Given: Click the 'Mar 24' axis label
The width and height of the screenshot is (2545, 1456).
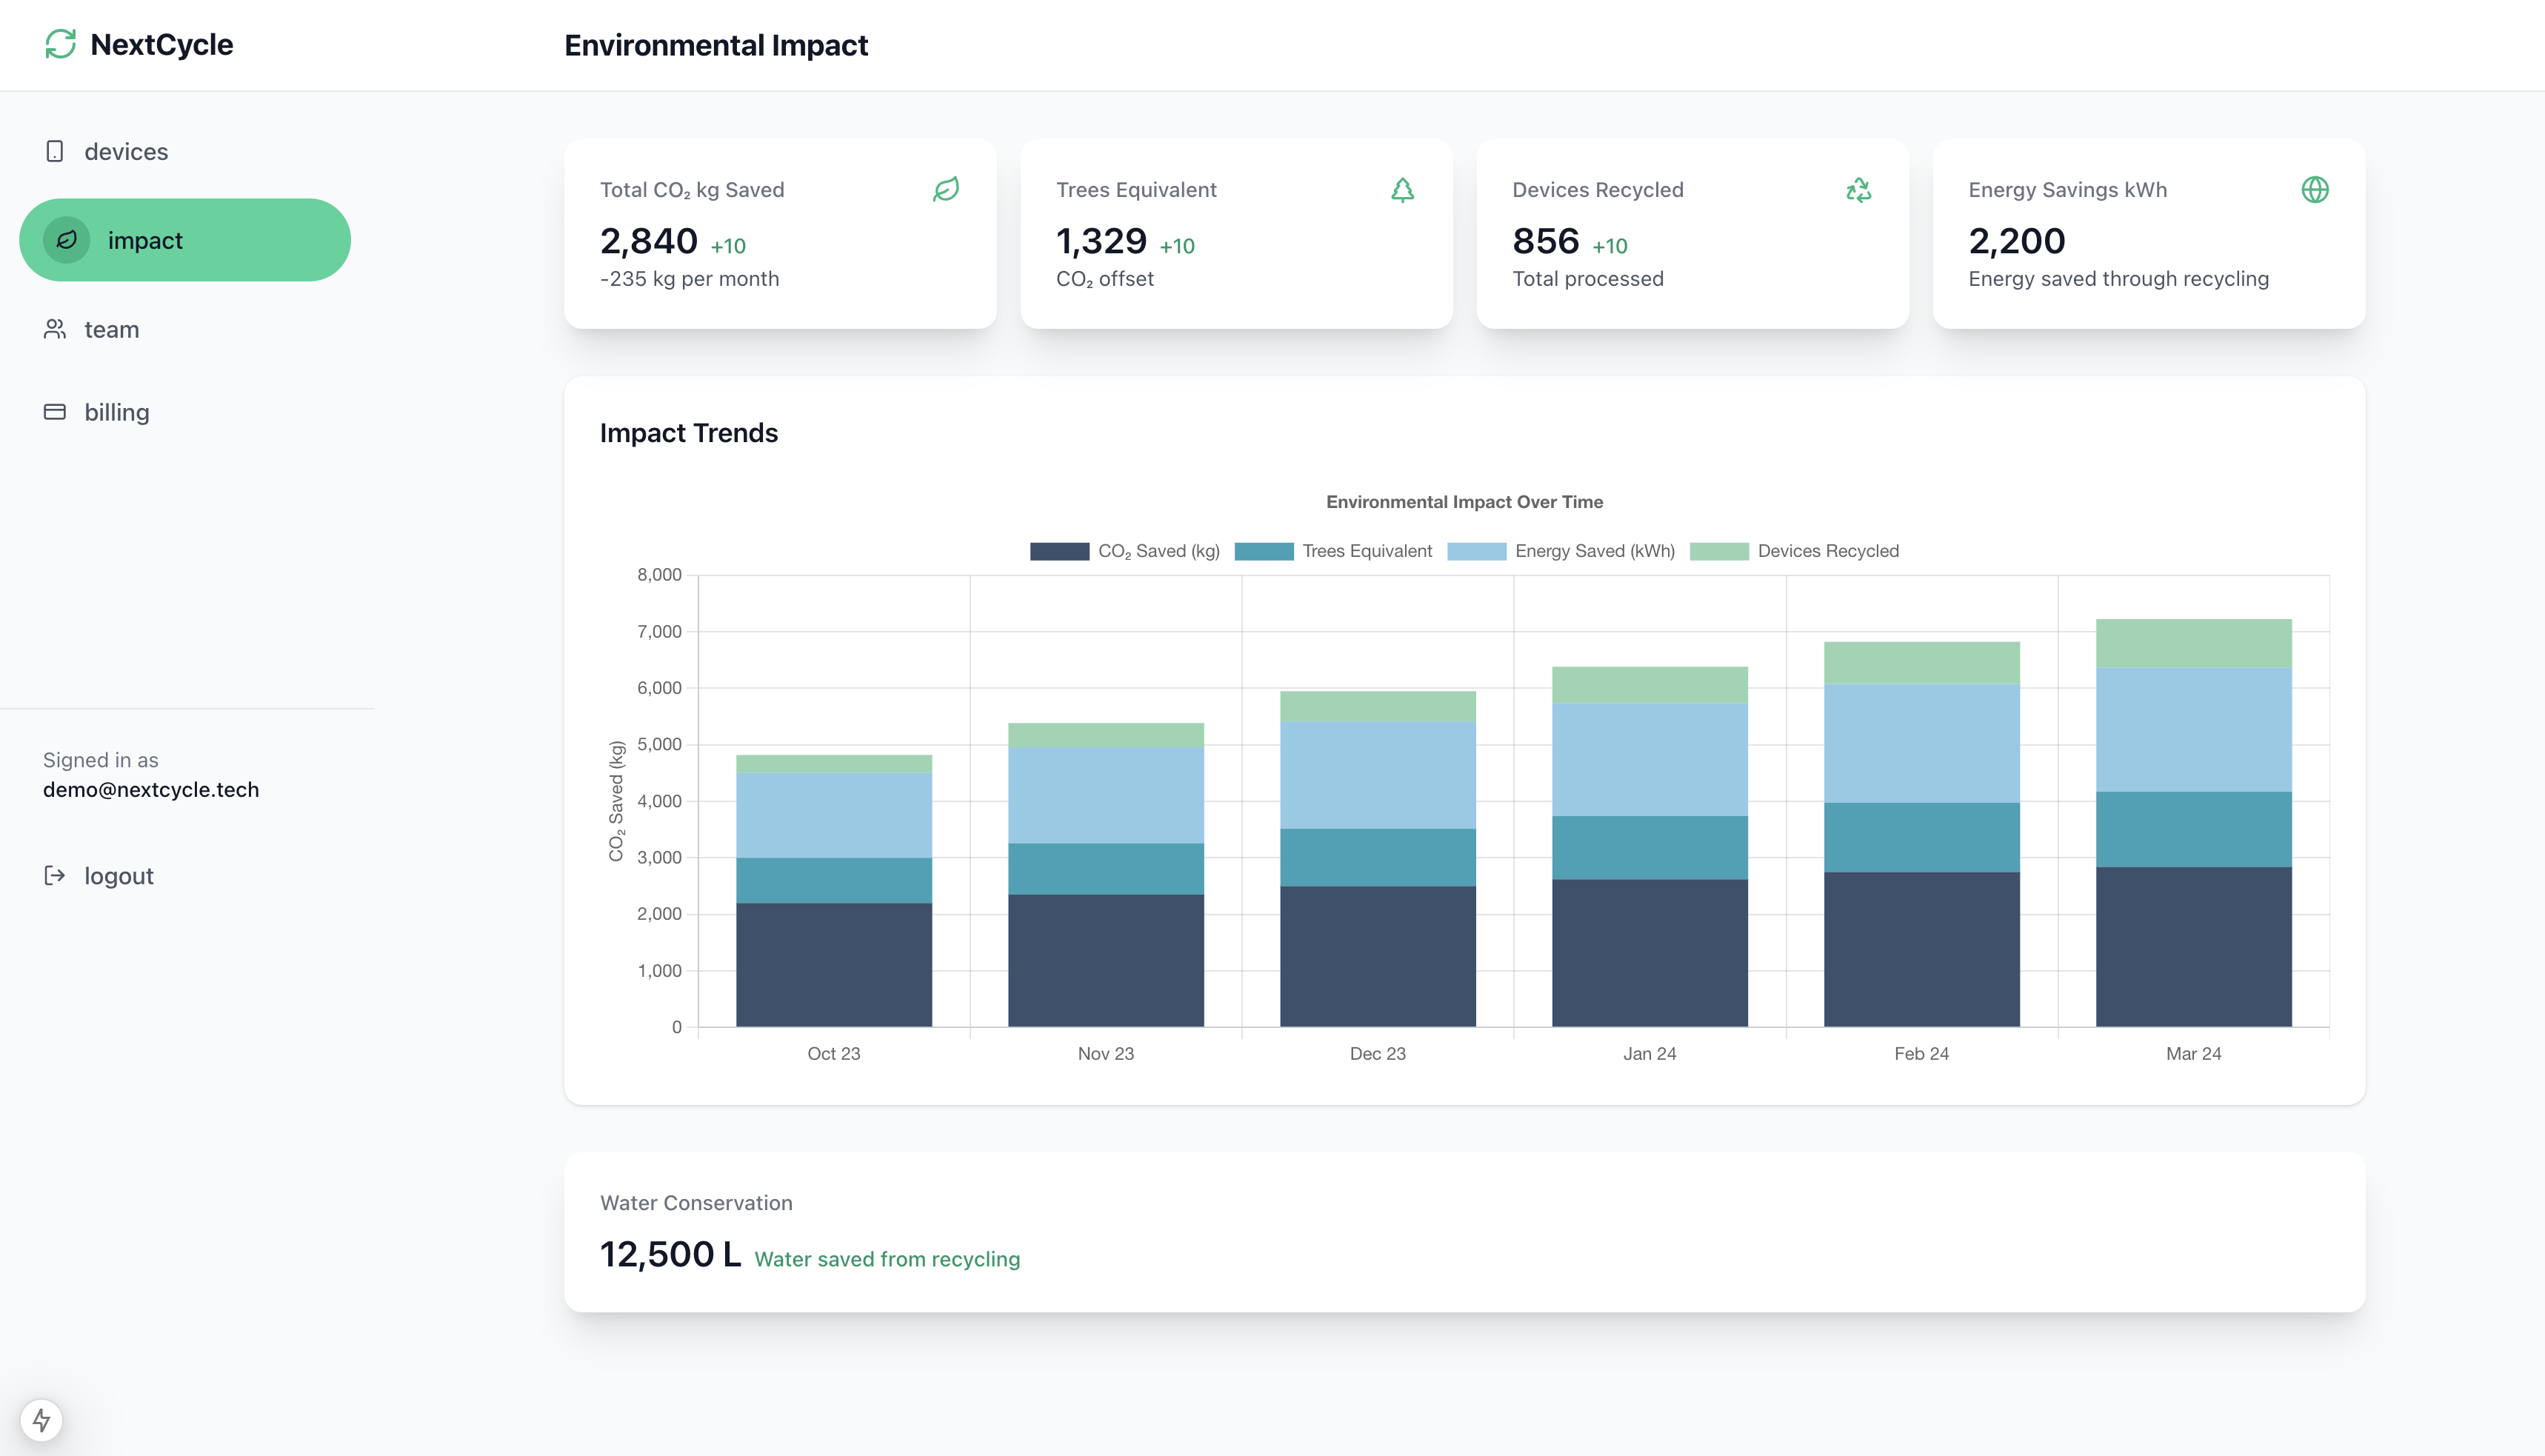Looking at the screenshot, I should (x=2193, y=1053).
